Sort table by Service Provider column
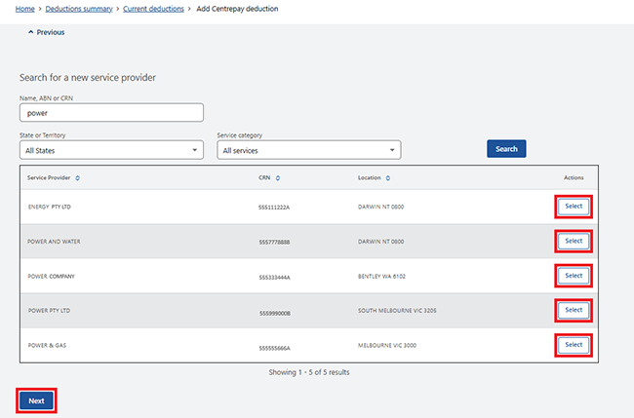 [x=78, y=178]
